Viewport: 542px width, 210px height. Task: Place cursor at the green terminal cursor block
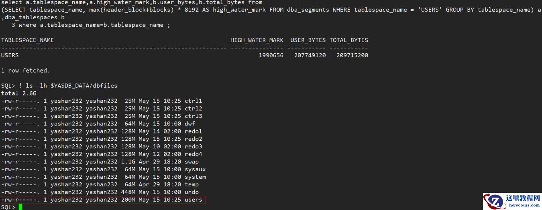(x=20, y=207)
